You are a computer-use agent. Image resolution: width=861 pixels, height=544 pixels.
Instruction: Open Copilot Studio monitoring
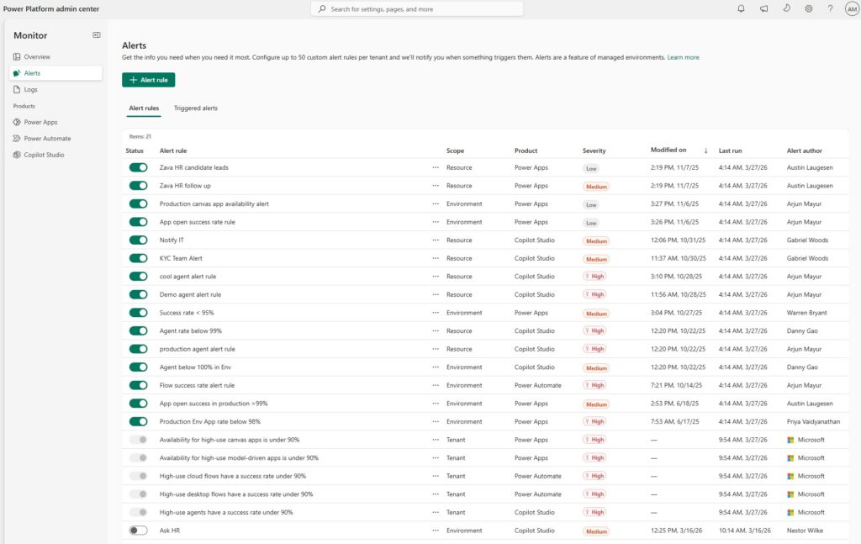click(43, 155)
